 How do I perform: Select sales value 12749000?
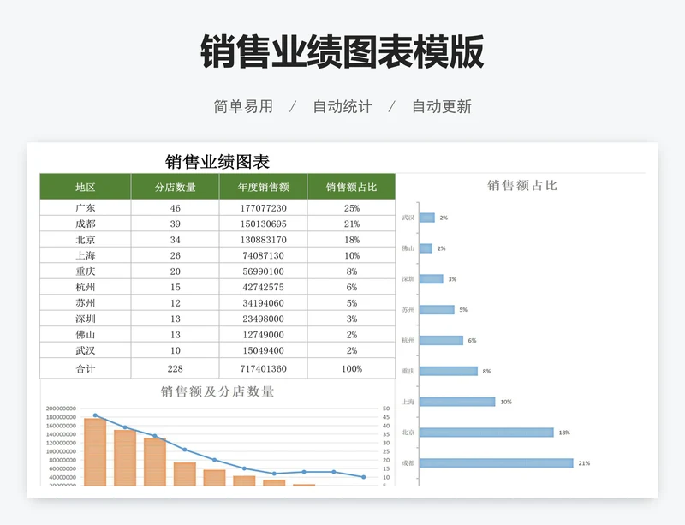click(263, 334)
